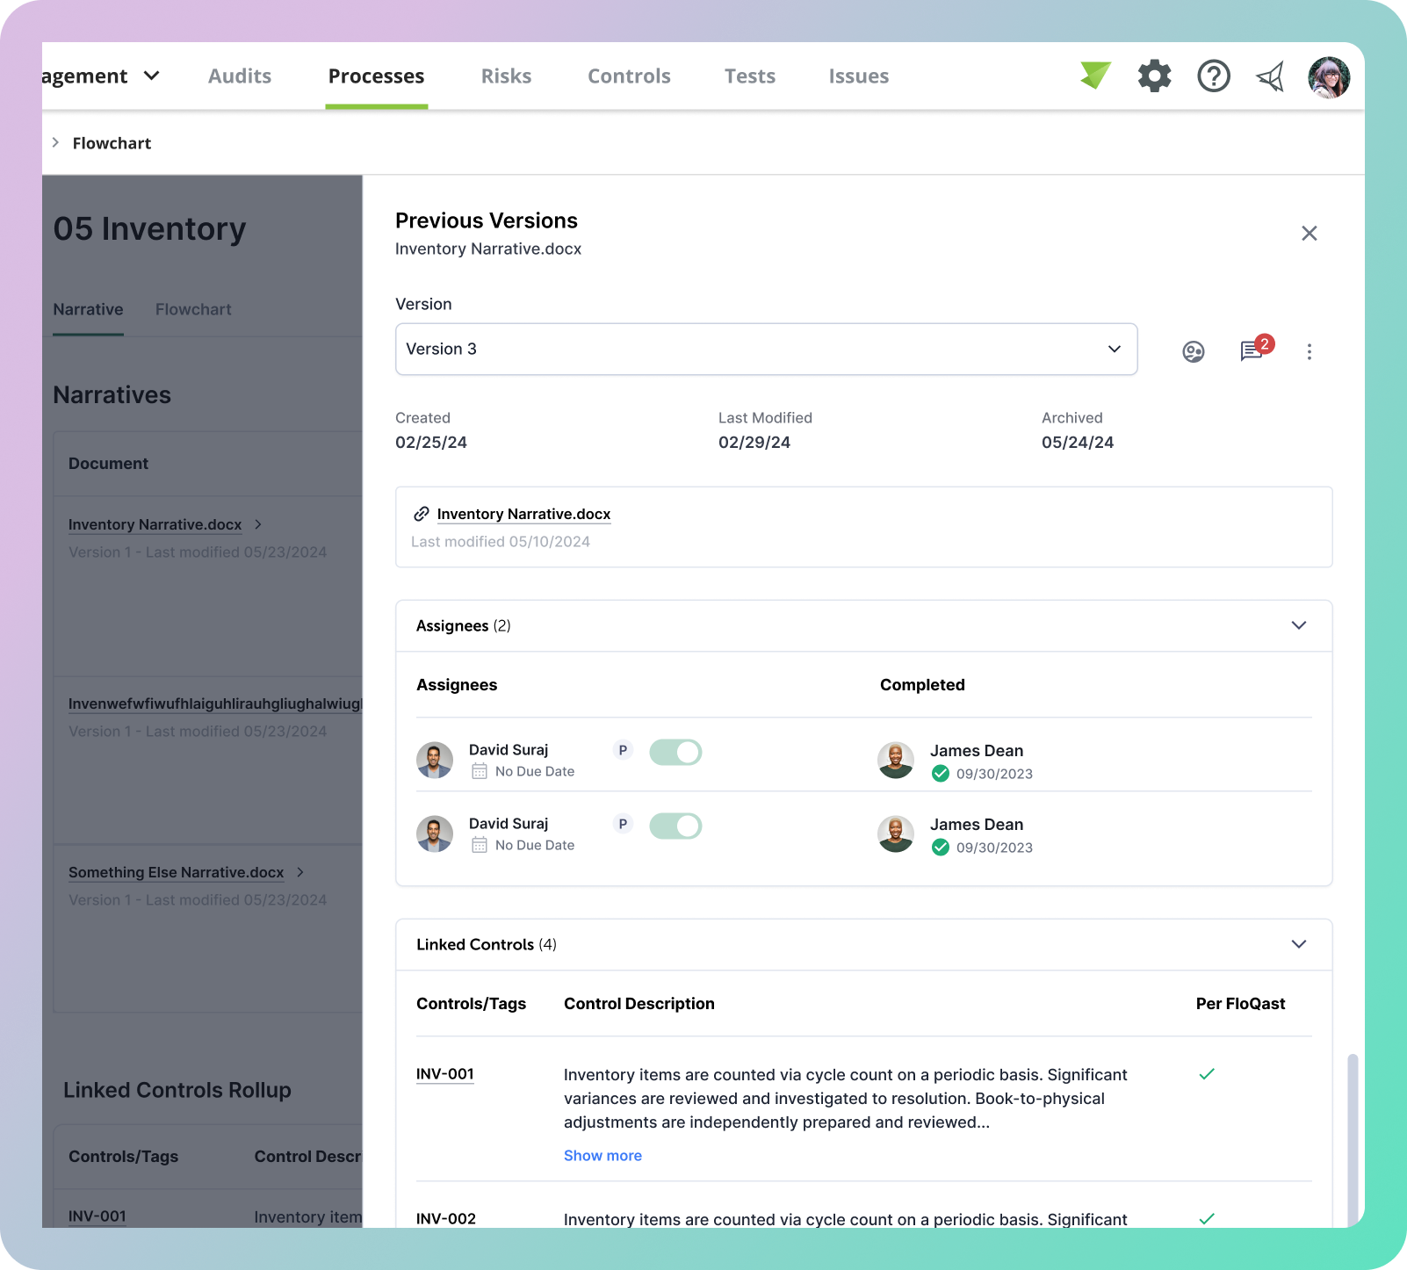Click the calendar icon for first David Suraj

[x=479, y=771]
